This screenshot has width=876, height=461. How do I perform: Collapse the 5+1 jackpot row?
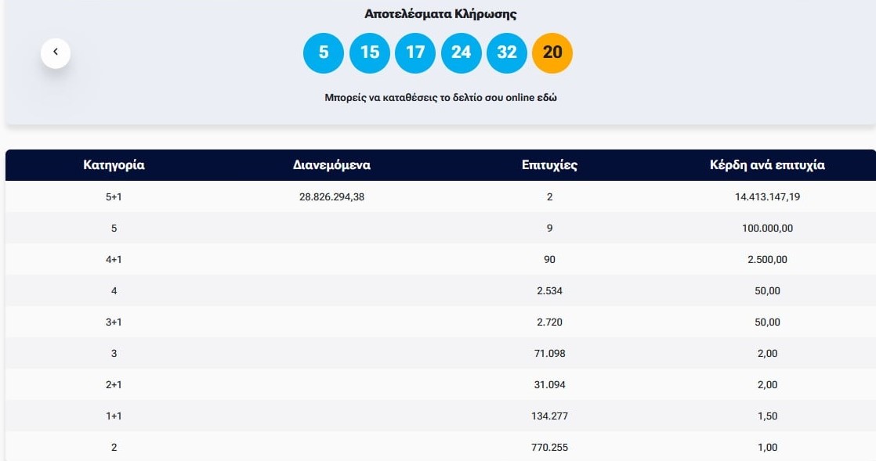point(438,196)
